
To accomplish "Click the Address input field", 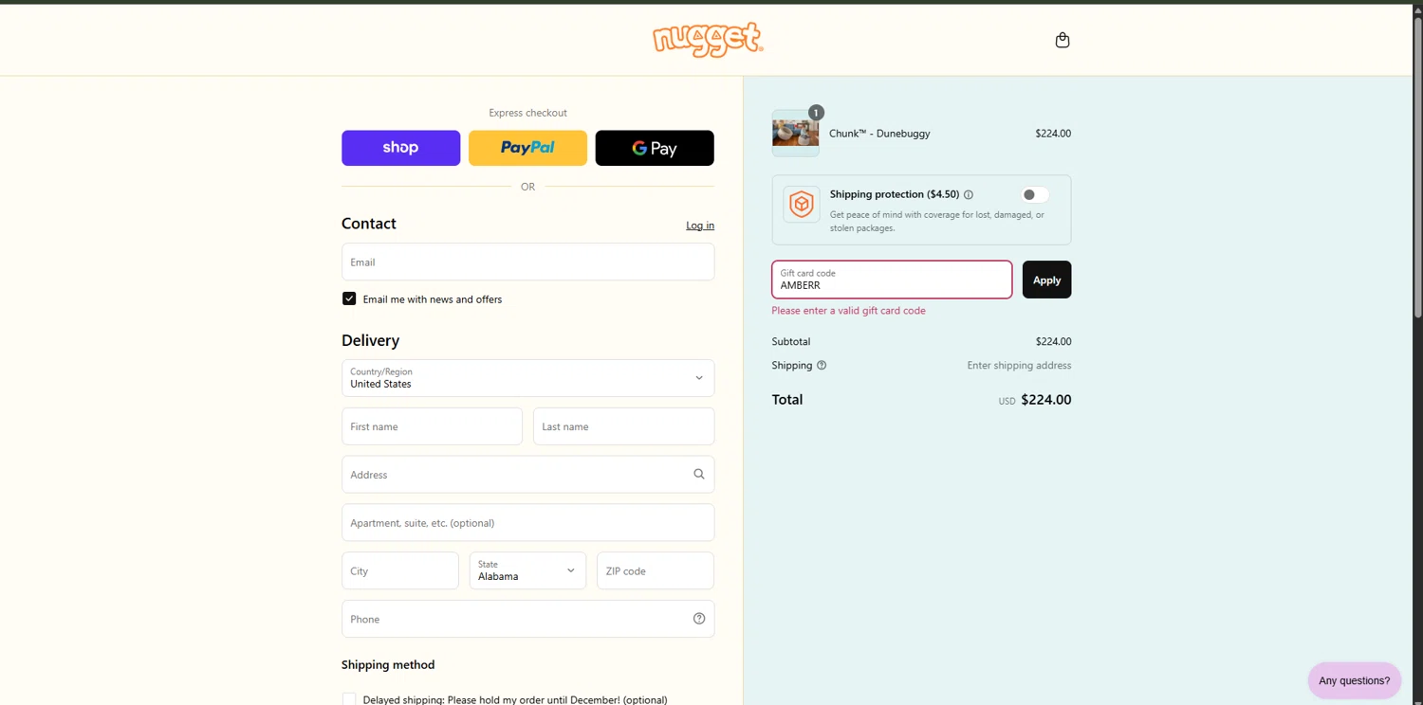I will tap(527, 474).
